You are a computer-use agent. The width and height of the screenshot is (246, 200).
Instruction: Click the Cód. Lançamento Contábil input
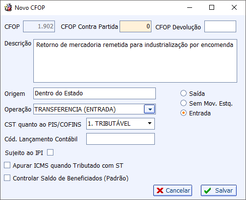coord(121,139)
